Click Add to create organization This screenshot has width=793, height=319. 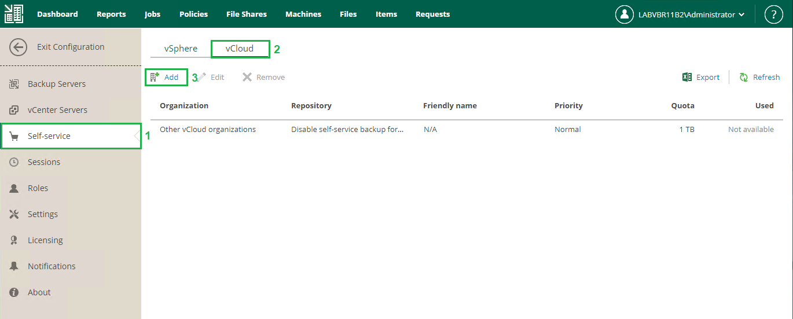point(166,77)
